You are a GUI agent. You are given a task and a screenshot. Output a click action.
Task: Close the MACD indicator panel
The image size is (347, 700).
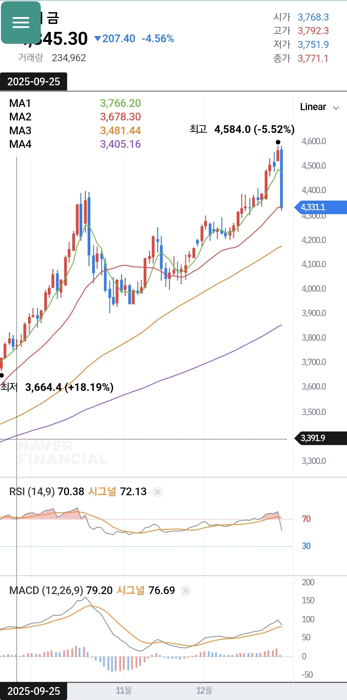(x=186, y=591)
